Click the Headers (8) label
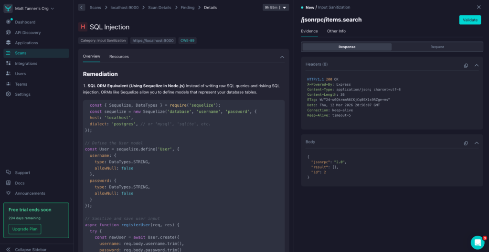This screenshot has height=252, width=489. [x=317, y=64]
